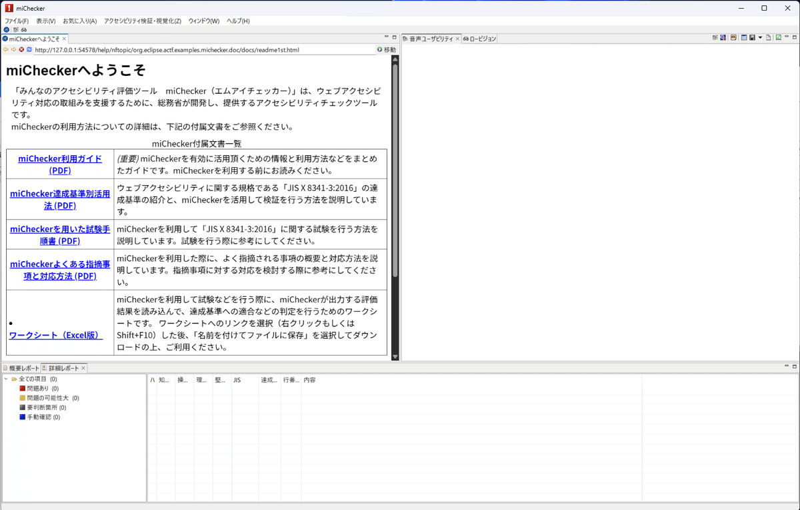
Task: Stop page loading with the red stop icon
Action: pos(21,48)
